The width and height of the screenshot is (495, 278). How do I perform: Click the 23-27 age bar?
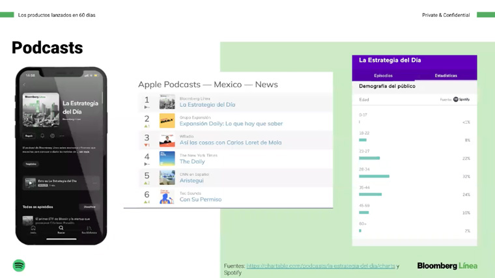tap(369, 158)
